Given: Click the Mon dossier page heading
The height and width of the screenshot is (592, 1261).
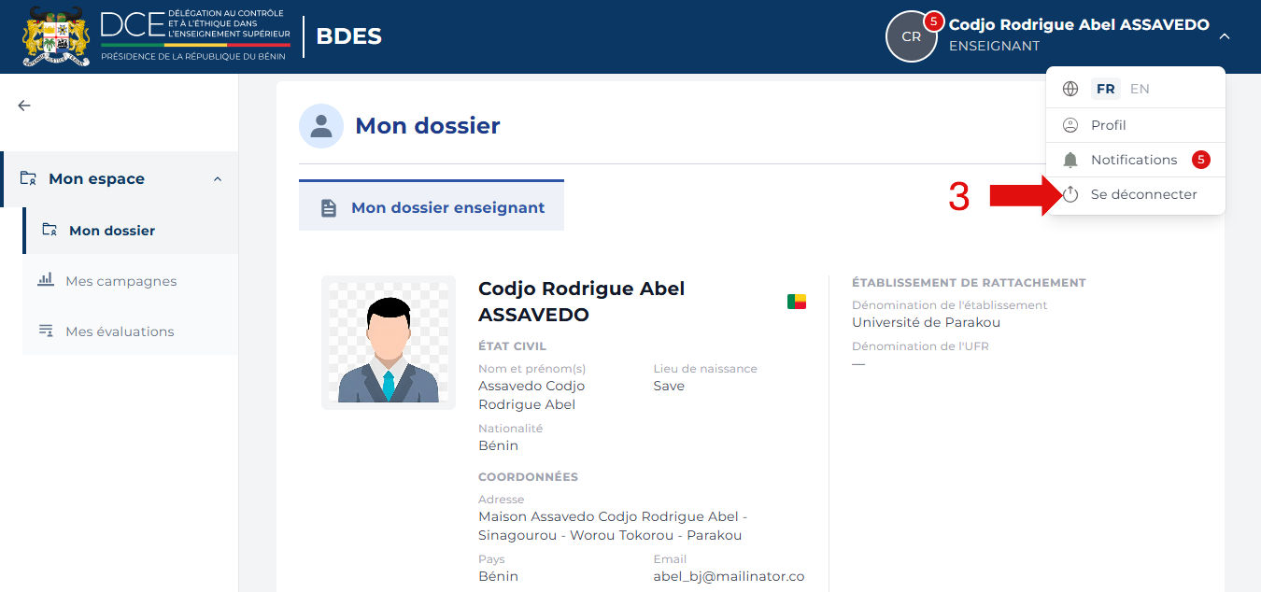Looking at the screenshot, I should pos(428,125).
